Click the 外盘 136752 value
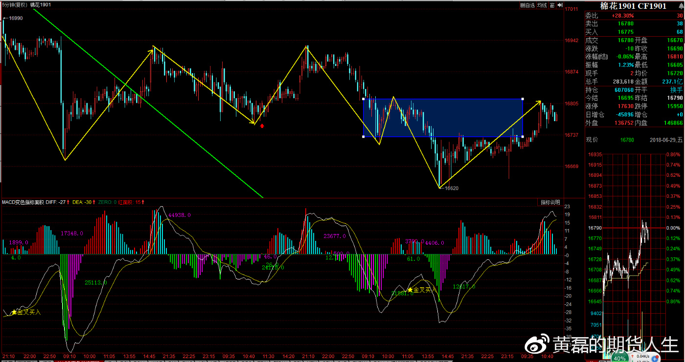Screen dimensions: 685x362 (624, 123)
